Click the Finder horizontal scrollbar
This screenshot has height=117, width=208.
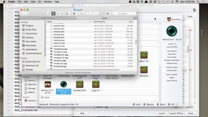(83, 70)
